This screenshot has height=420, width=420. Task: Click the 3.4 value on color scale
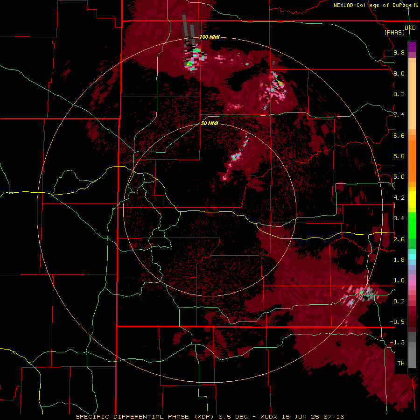point(399,218)
